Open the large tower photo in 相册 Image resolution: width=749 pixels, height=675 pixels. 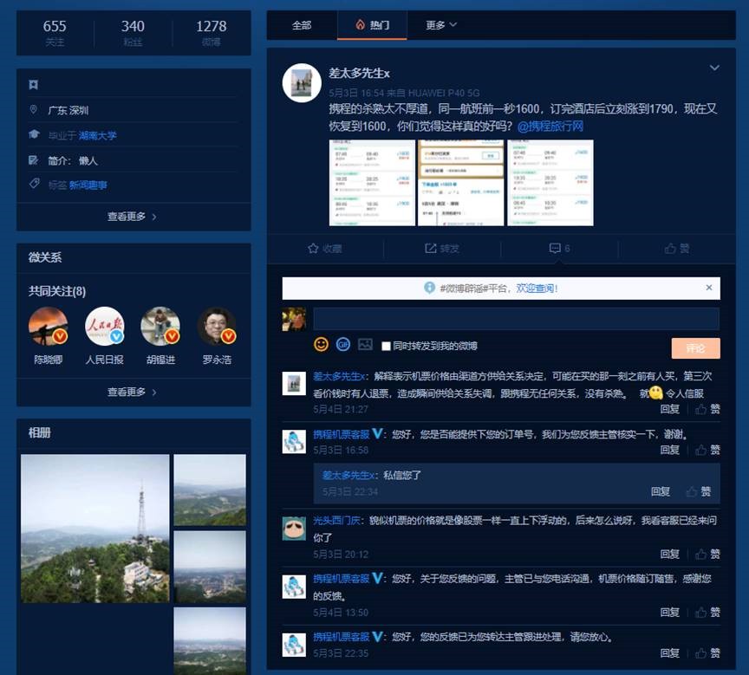click(x=94, y=529)
